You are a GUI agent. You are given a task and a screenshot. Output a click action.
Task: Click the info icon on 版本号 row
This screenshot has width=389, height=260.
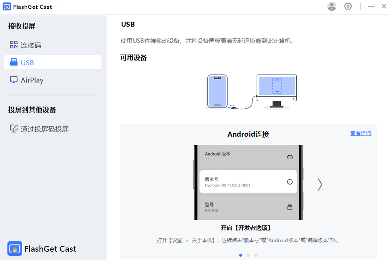click(x=290, y=182)
